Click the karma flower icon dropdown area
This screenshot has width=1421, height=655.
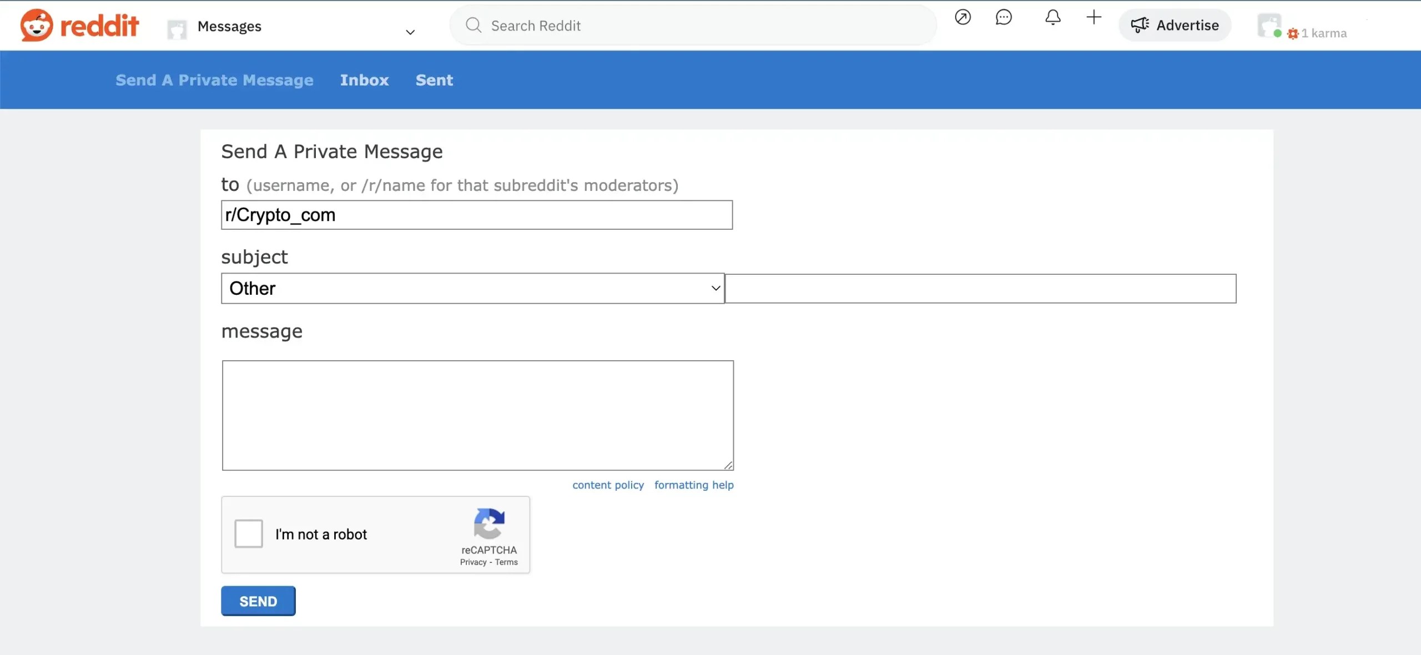(1294, 34)
